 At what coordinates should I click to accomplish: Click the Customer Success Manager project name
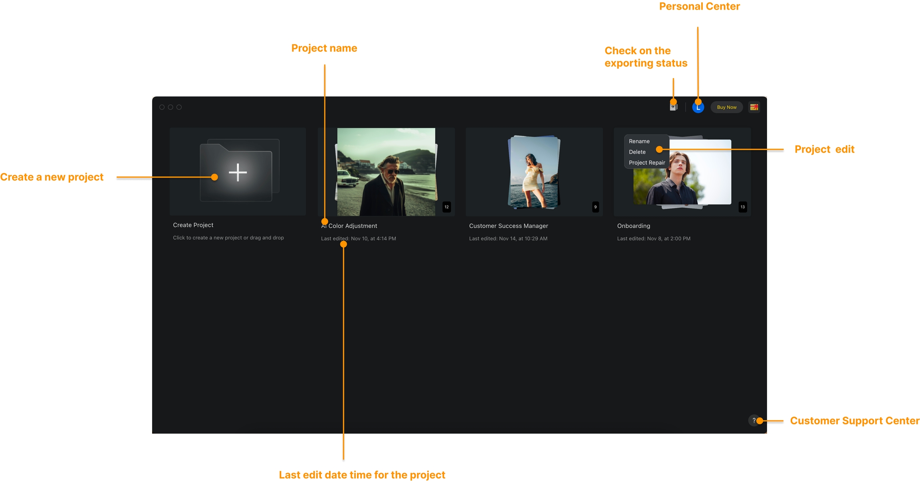tap(508, 226)
